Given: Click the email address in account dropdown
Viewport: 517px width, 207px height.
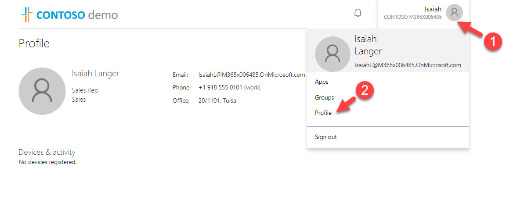Looking at the screenshot, I should pyautogui.click(x=408, y=65).
